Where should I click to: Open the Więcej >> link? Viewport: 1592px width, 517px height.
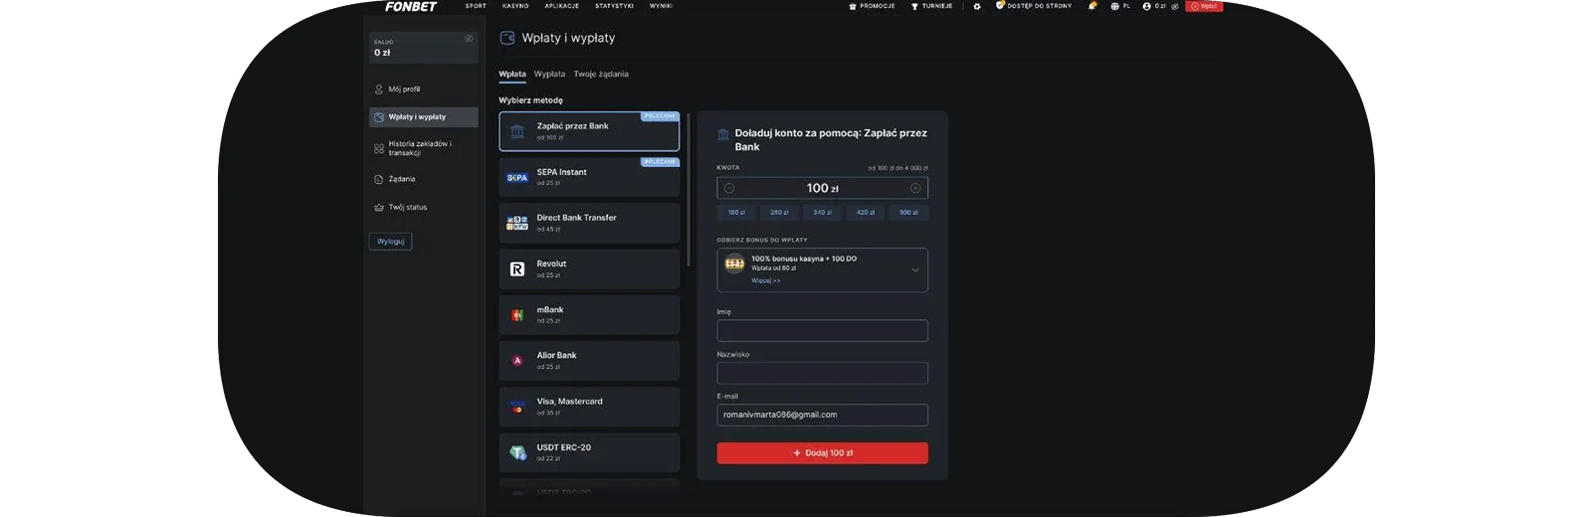(765, 280)
